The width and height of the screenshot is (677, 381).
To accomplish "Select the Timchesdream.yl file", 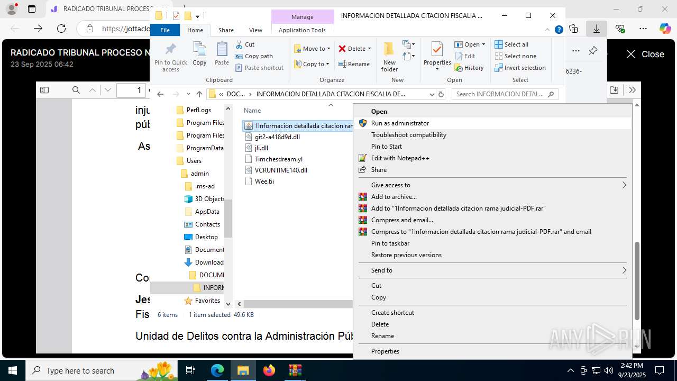I will (x=279, y=159).
